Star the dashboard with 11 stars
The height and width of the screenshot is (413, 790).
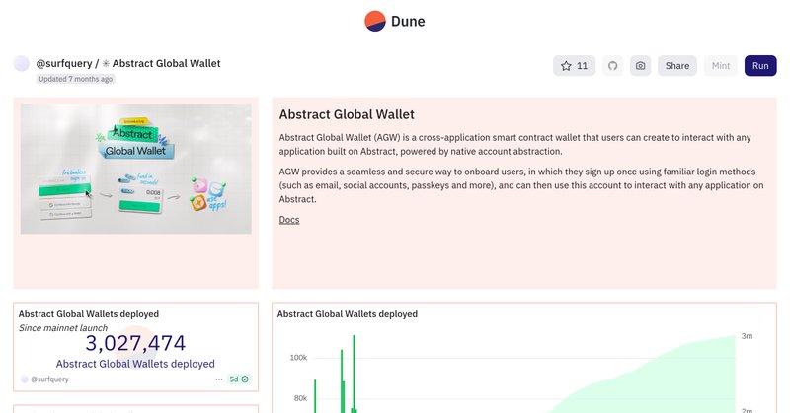574,66
